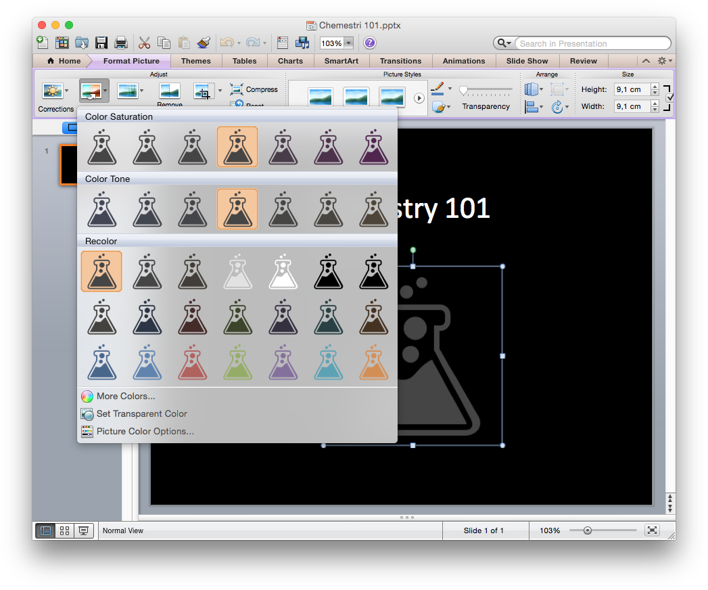Open the zoom percentage dropdown
Image resolution: width=708 pixels, height=590 pixels.
point(348,43)
